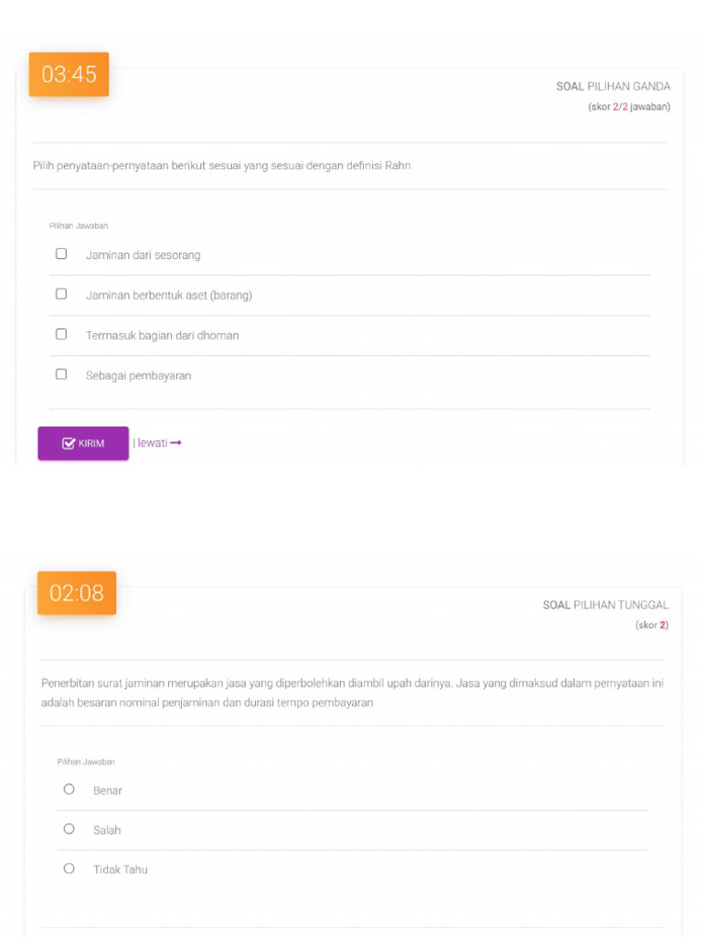Click the orange 03:45 countdown timer
The width and height of the screenshot is (702, 937).
pos(69,75)
